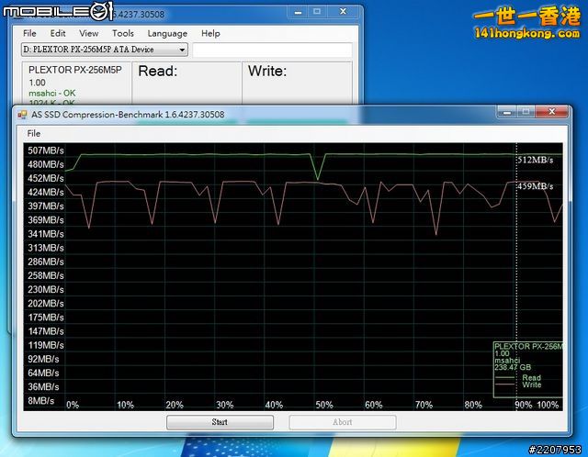Screen dimensions: 588x457
Task: Minimize the Compression-Benchmark window
Action: click(x=506, y=112)
